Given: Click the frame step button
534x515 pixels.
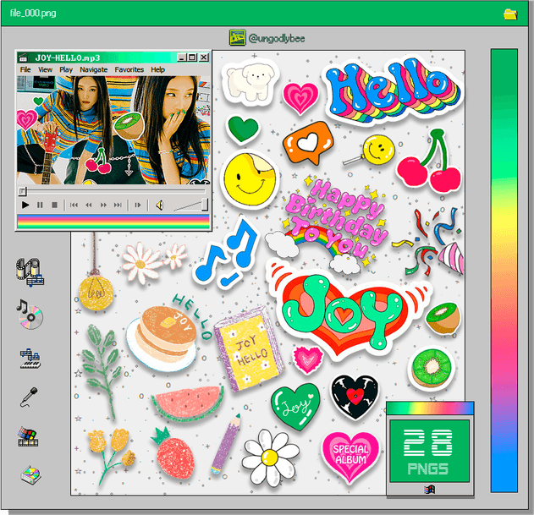Looking at the screenshot, I should pos(138,205).
